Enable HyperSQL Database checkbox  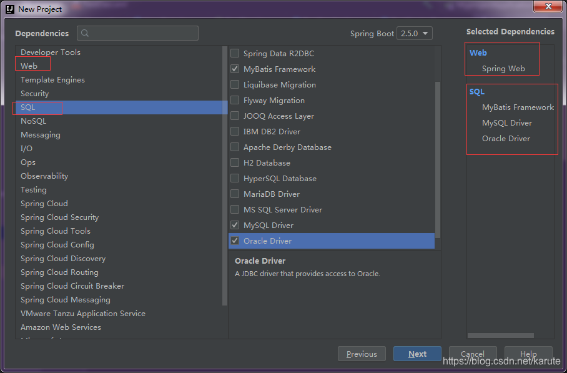point(235,178)
